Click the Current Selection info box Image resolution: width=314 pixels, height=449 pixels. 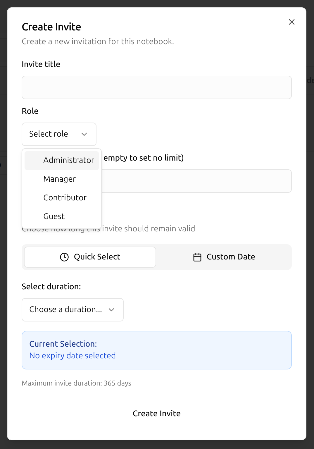pyautogui.click(x=156, y=350)
